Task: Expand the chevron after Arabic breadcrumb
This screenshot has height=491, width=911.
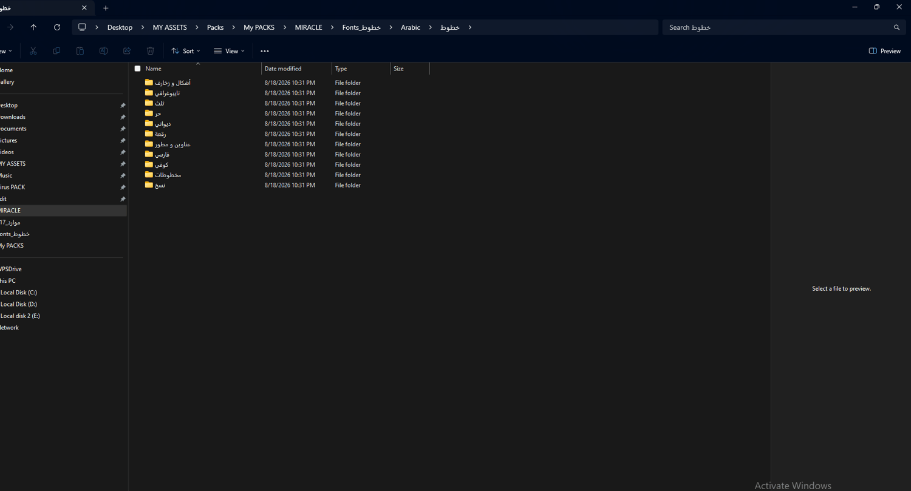Action: [x=431, y=27]
